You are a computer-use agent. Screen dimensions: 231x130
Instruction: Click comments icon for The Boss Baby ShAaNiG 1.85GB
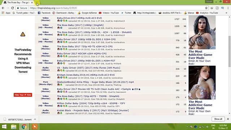(64, 35)
